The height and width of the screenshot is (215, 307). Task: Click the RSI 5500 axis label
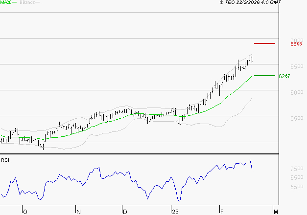(x=297, y=187)
